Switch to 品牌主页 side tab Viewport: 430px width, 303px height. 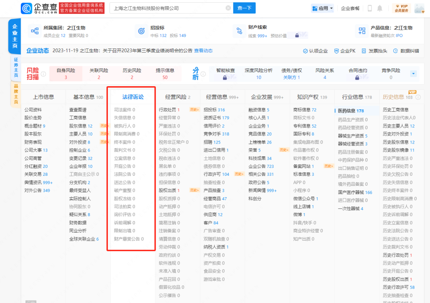[x=16, y=94]
